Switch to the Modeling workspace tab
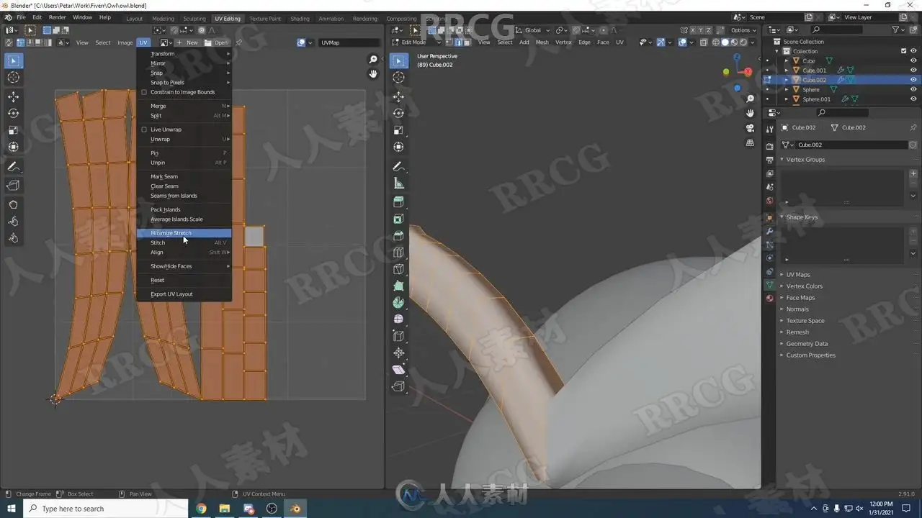The width and height of the screenshot is (922, 518). point(163,19)
